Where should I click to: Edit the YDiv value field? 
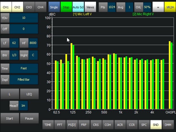[x=24, y=18]
